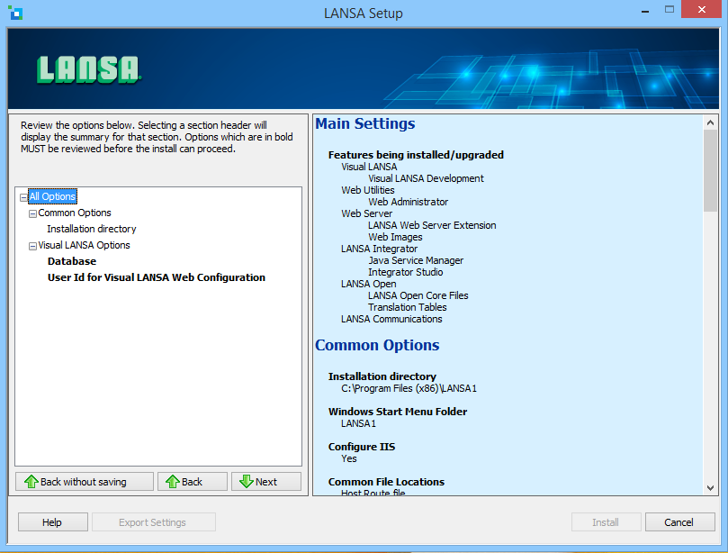Cancel the LANSA setup

(679, 522)
